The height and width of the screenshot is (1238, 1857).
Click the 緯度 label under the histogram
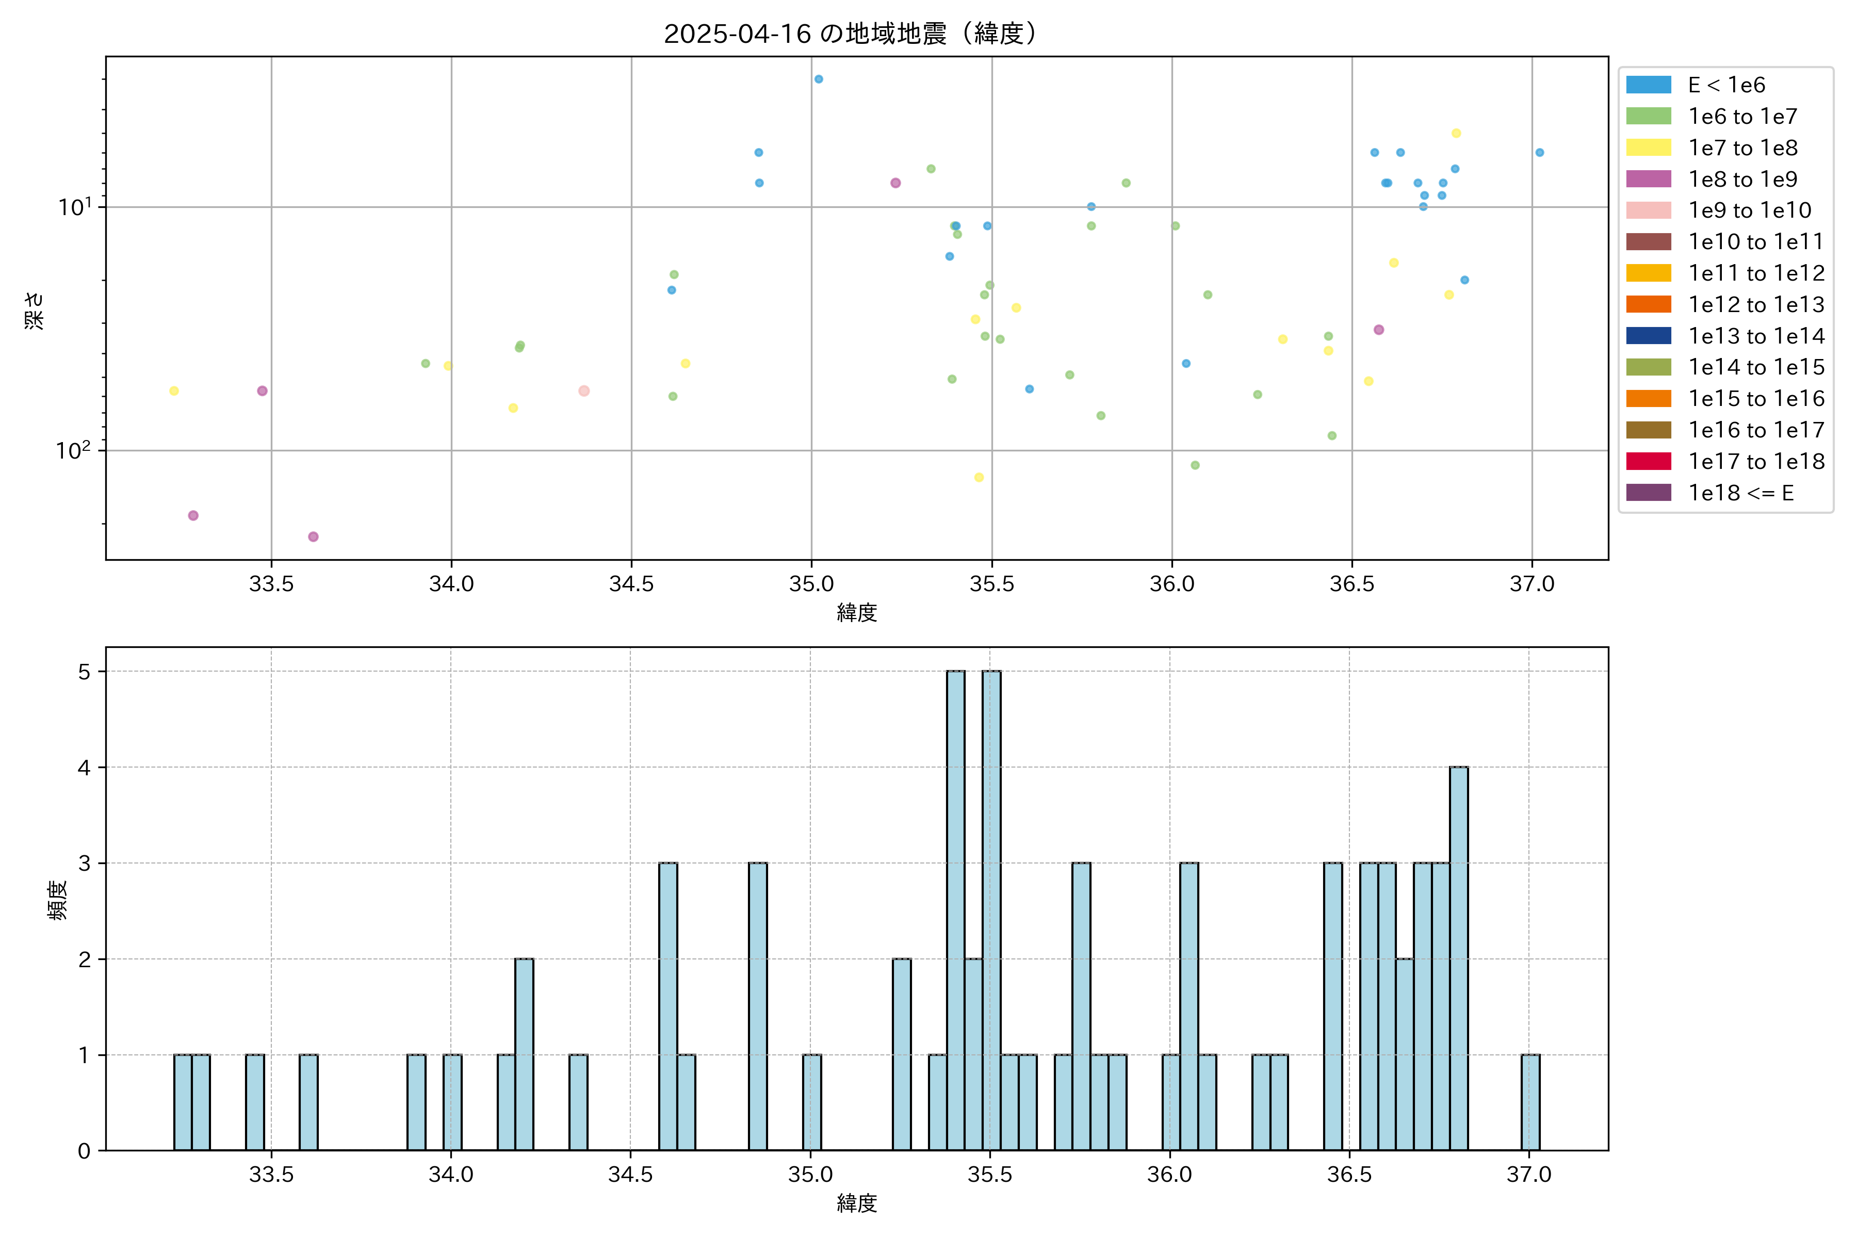(857, 1203)
